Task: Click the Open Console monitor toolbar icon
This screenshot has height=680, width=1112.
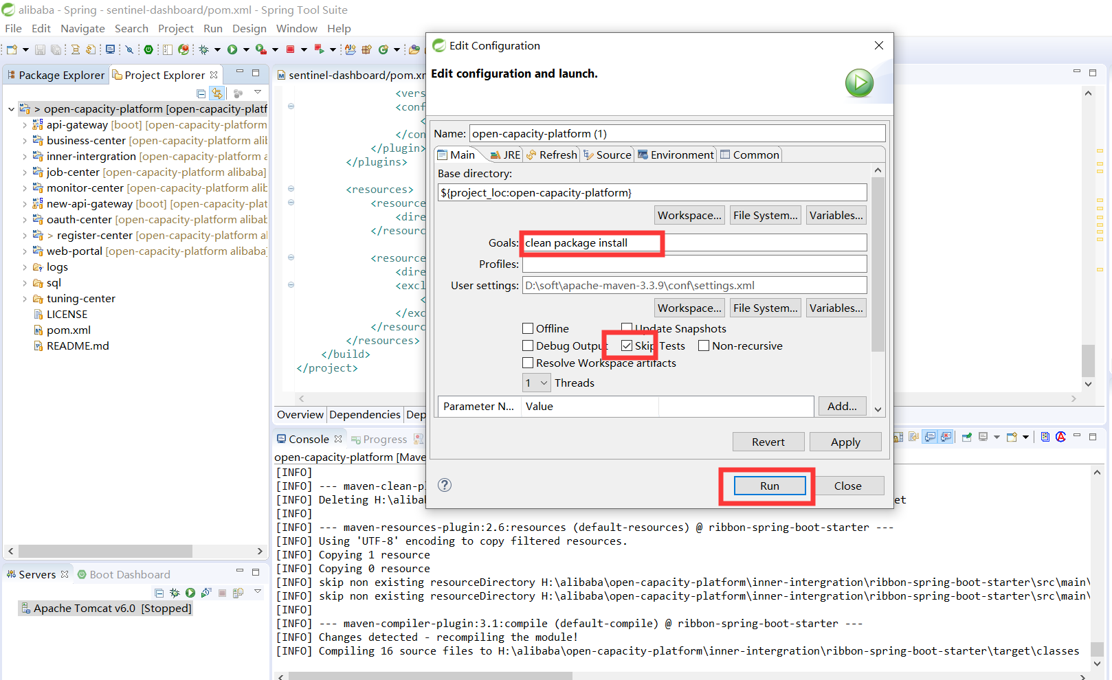Action: click(x=110, y=49)
